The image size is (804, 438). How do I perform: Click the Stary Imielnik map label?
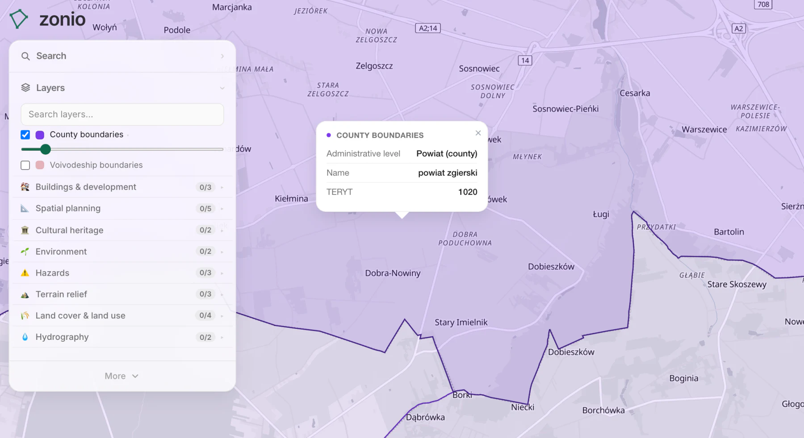coord(461,322)
